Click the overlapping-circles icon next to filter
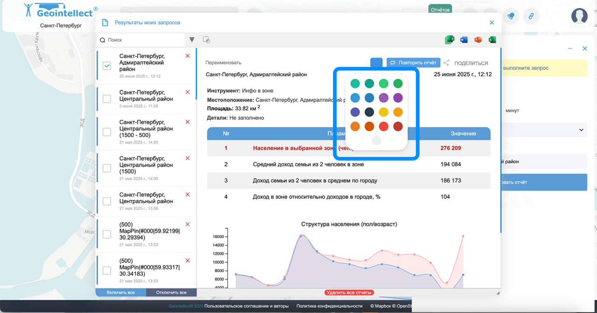 pyautogui.click(x=206, y=40)
